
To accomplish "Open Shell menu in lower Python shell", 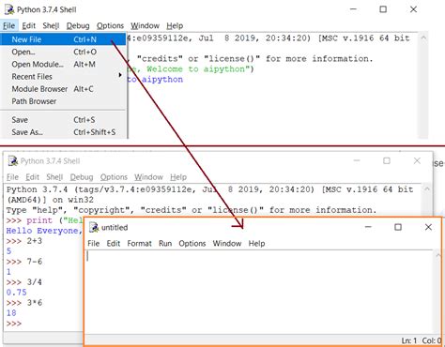I will tap(54, 177).
